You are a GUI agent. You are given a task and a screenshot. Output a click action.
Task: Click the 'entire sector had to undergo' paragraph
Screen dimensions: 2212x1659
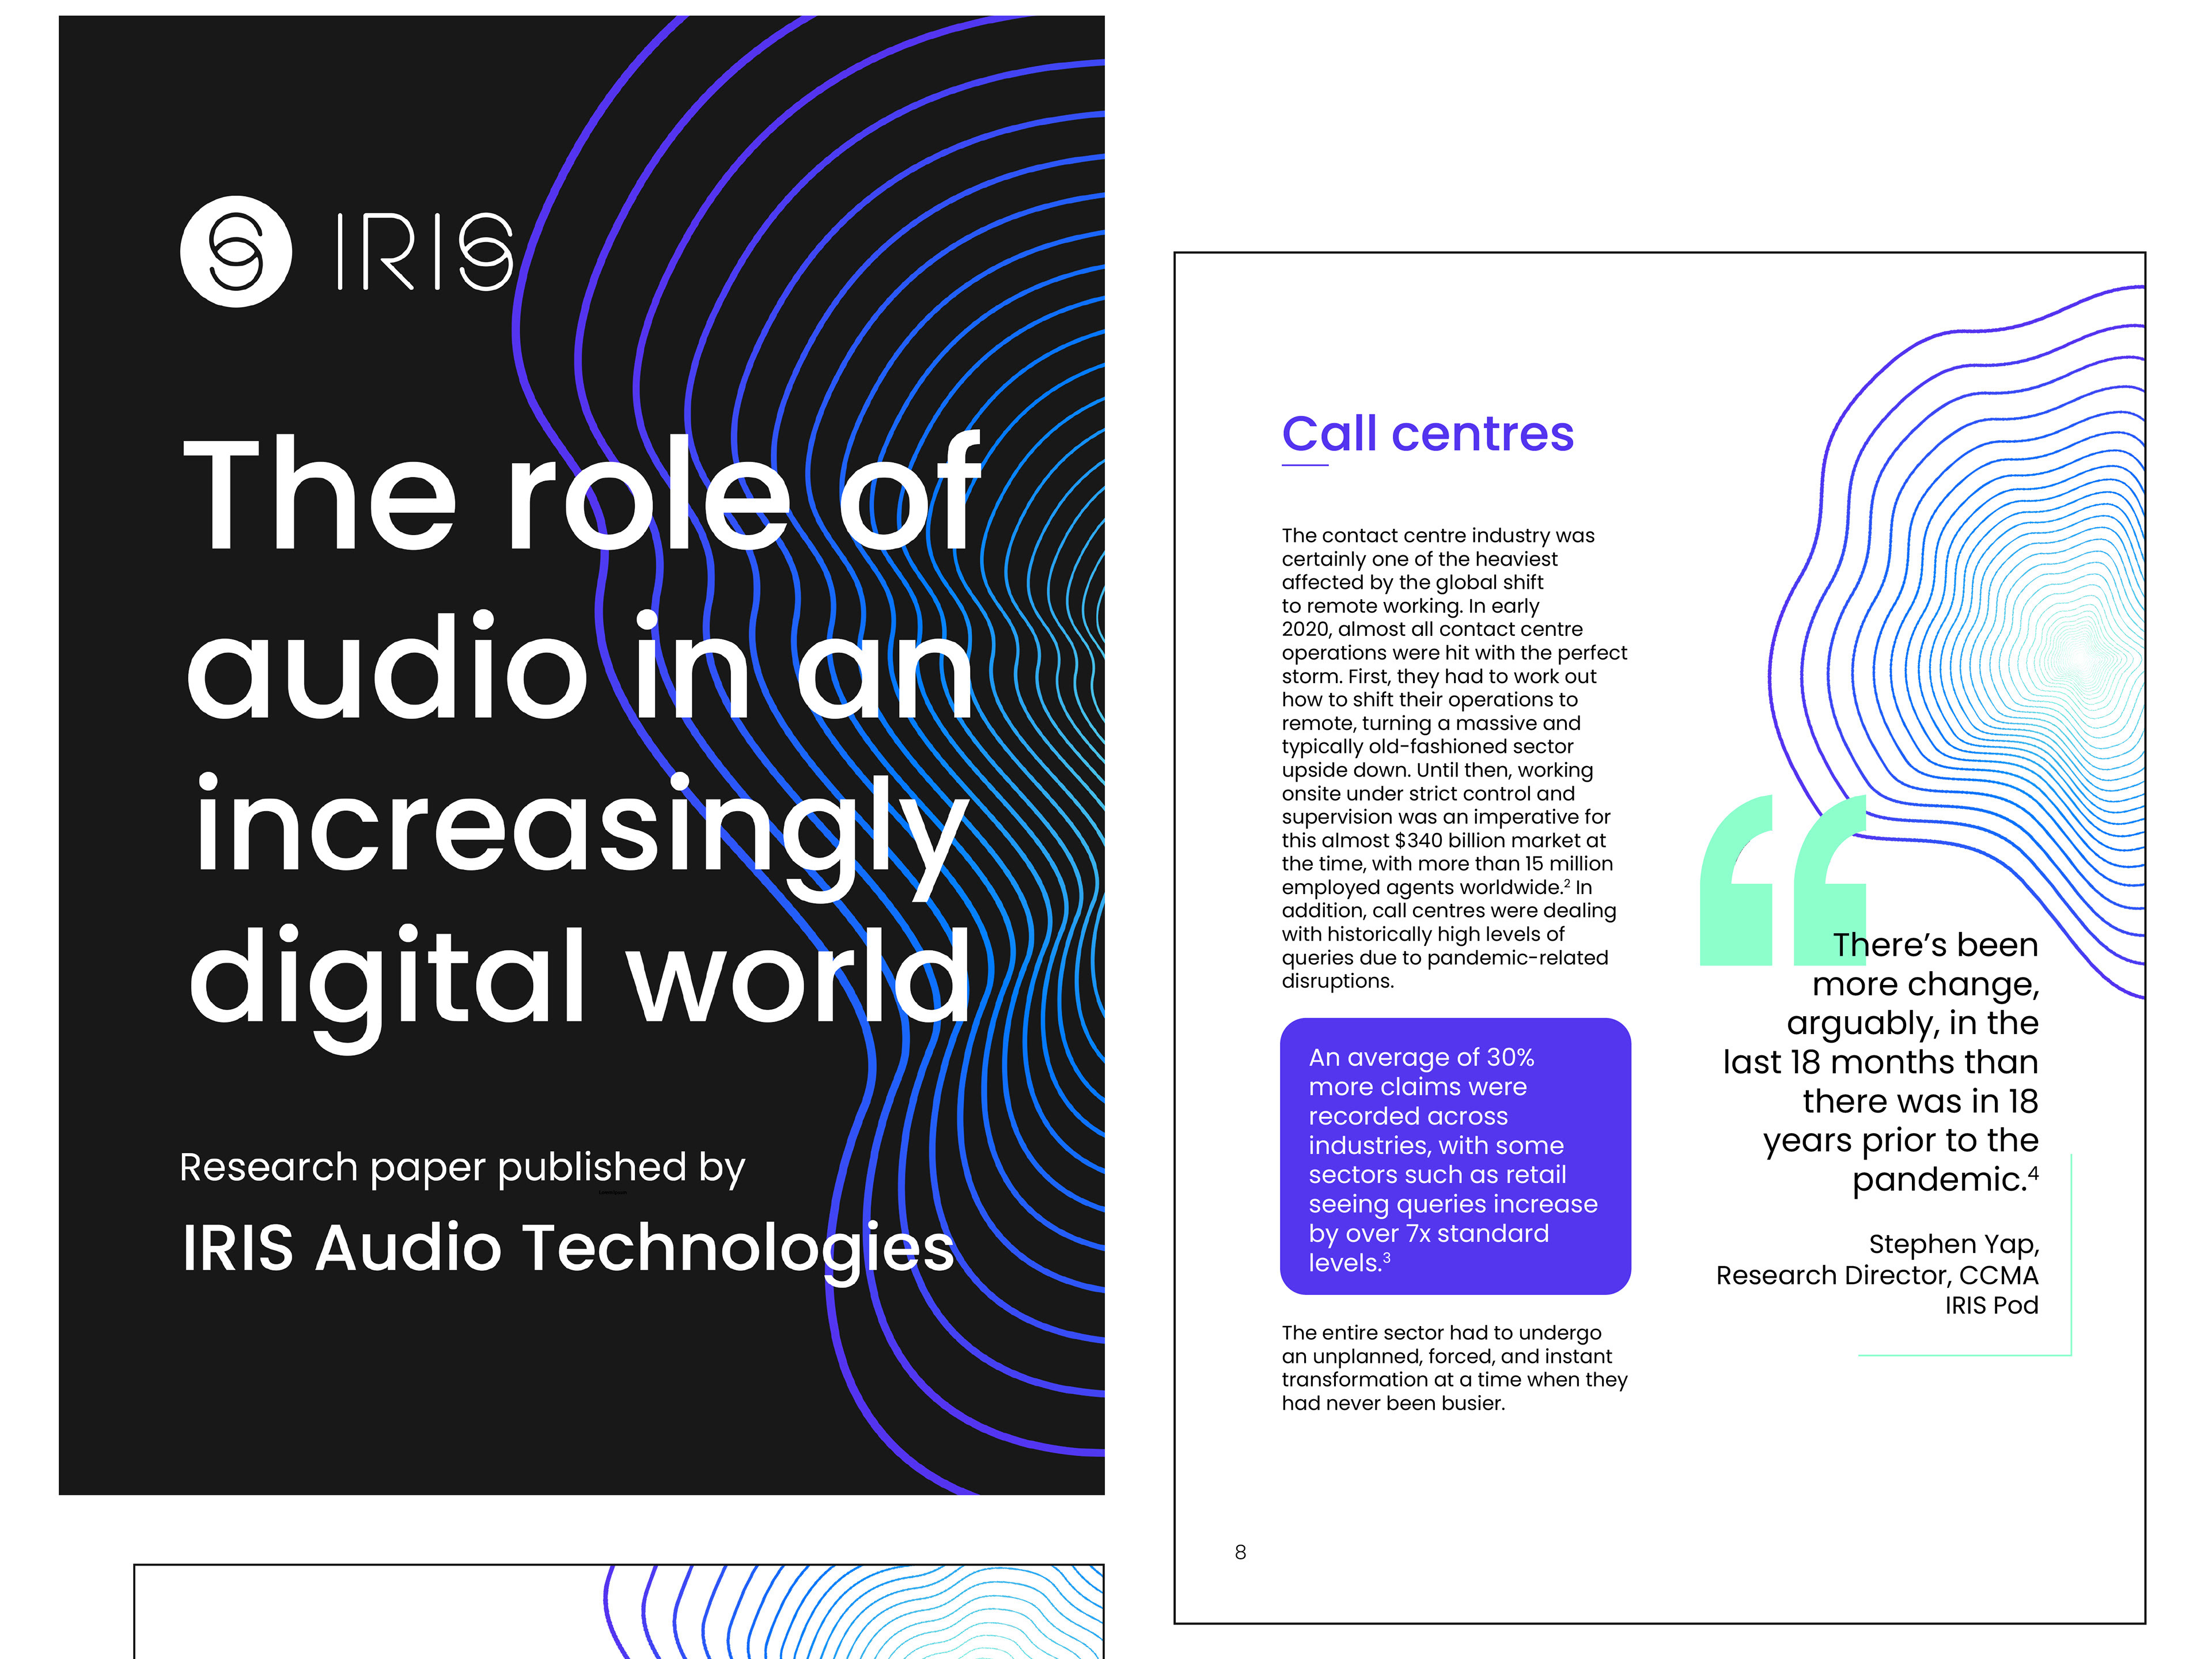point(1454,1367)
